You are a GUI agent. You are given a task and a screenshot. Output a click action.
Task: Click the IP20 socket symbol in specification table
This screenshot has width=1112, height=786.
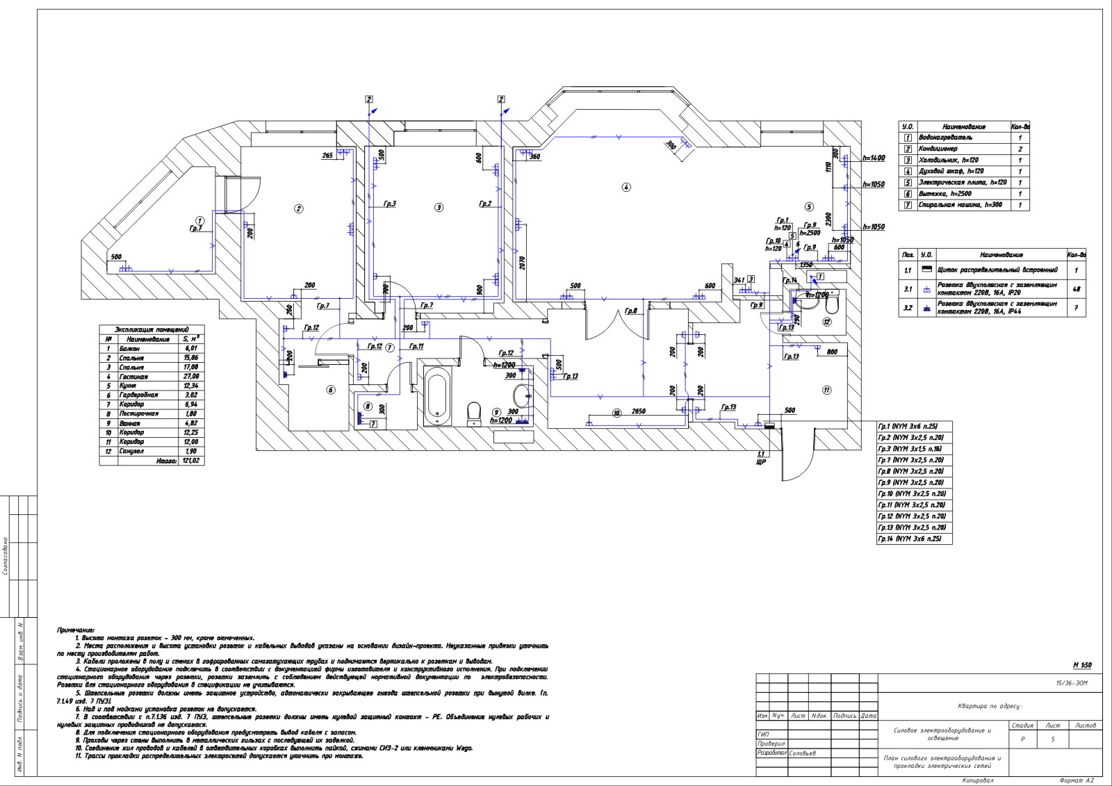coord(926,289)
